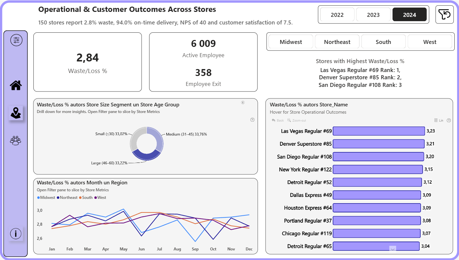Filter by the West region
This screenshot has height=260, width=459.
[430, 42]
